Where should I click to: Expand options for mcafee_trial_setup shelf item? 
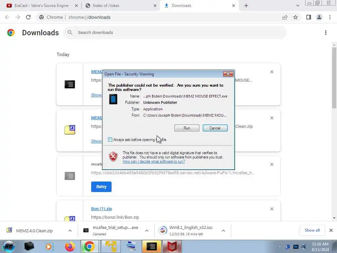click(x=147, y=231)
